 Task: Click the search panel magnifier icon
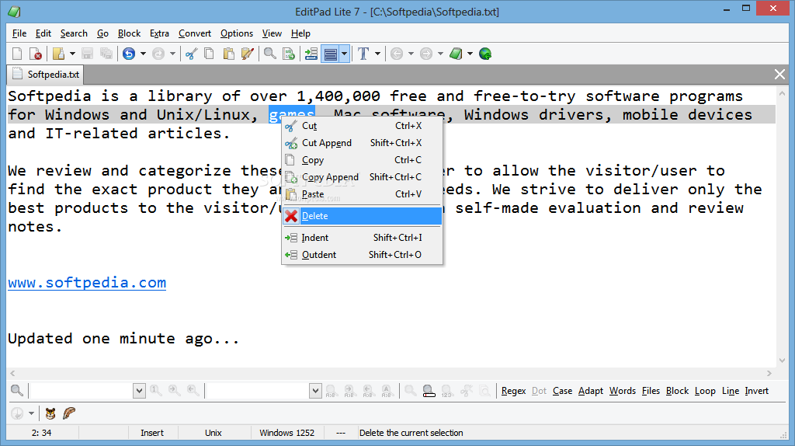(x=17, y=390)
